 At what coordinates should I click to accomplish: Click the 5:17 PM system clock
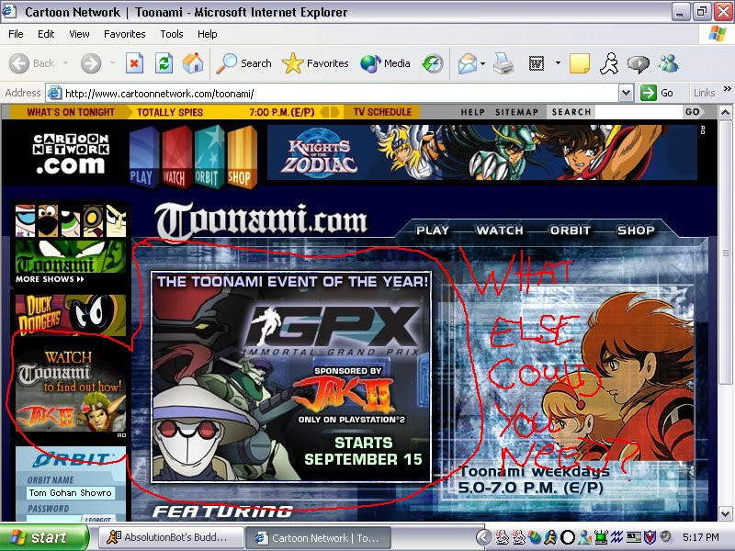700,537
